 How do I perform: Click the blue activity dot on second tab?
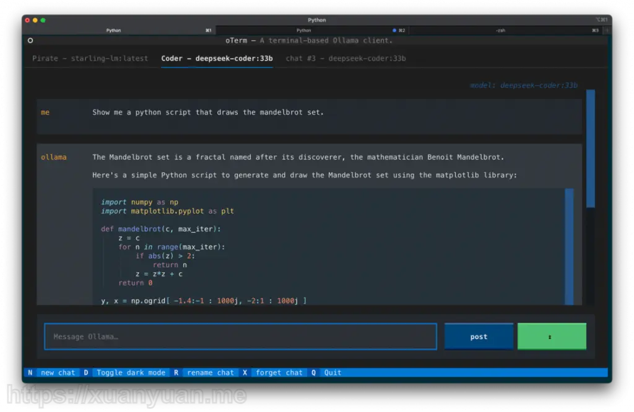click(394, 30)
